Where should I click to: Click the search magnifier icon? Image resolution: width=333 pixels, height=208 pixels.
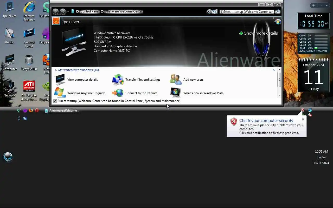pos(278,11)
